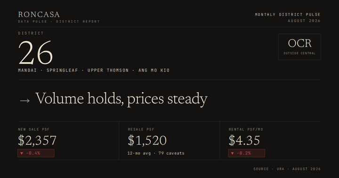339x178 pixels.
Task: Select the Ang Mo Kio neighbourhood label
Action: 154,70
